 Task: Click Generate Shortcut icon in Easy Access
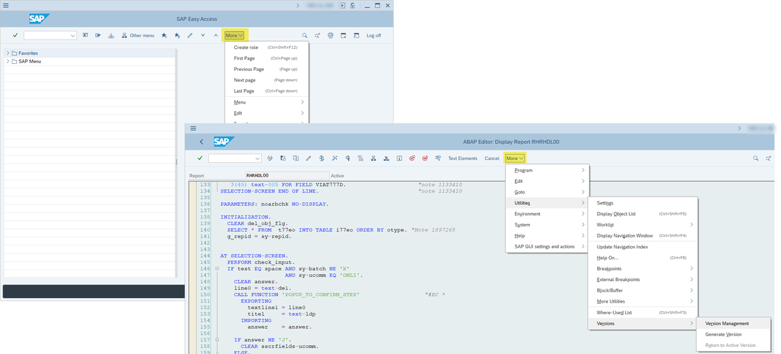(x=357, y=35)
